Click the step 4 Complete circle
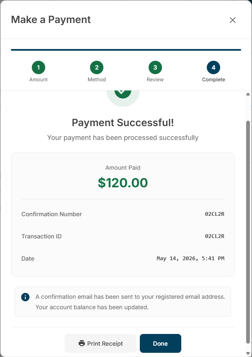 click(213, 67)
